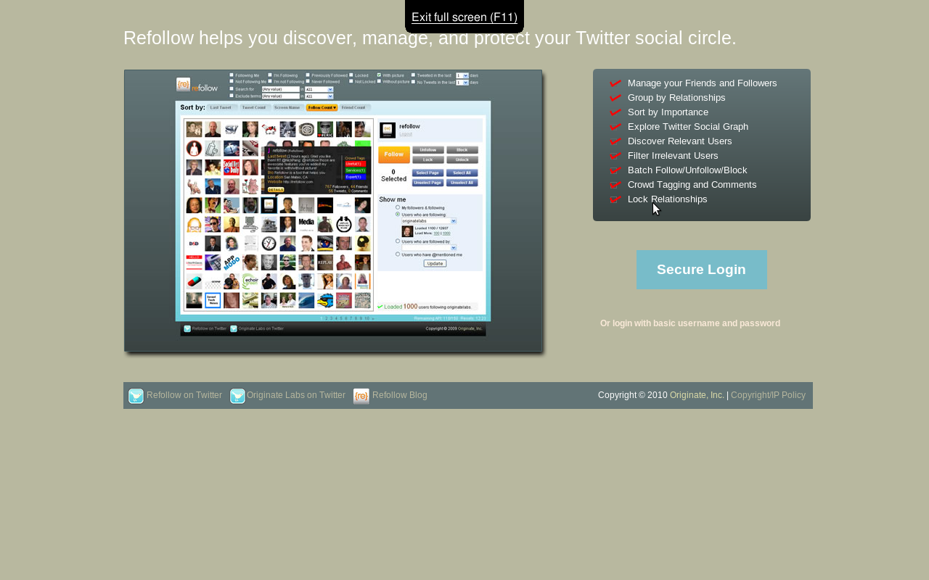Screen dimensions: 929x580
Task: Open the login with basic username and password link
Action: click(689, 323)
